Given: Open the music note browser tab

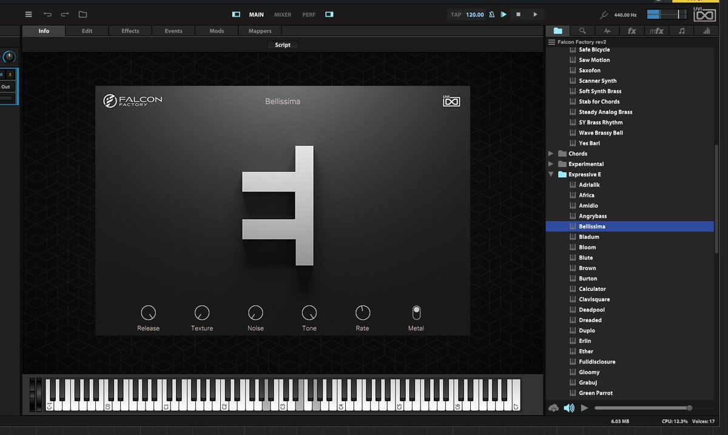Looking at the screenshot, I should [x=681, y=31].
